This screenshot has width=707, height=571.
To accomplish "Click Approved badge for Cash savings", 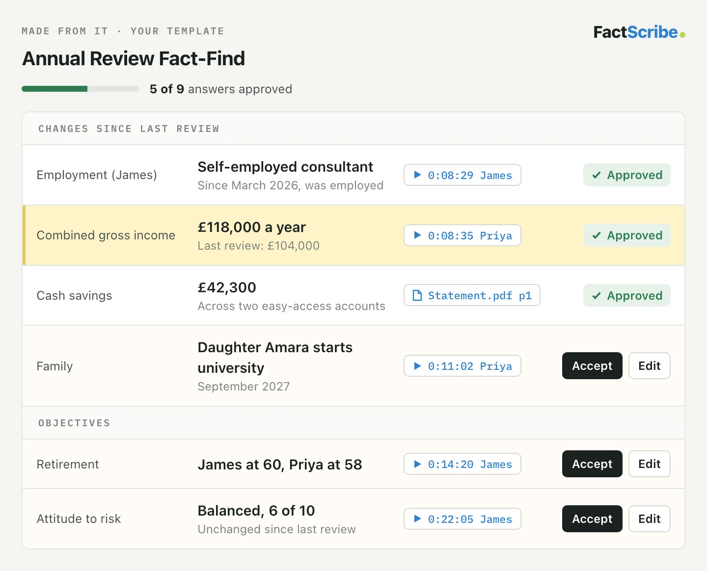I will pos(626,295).
